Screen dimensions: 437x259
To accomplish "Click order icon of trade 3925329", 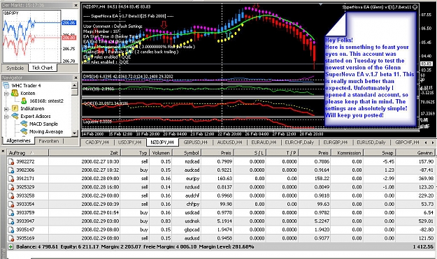I will click(11, 187).
